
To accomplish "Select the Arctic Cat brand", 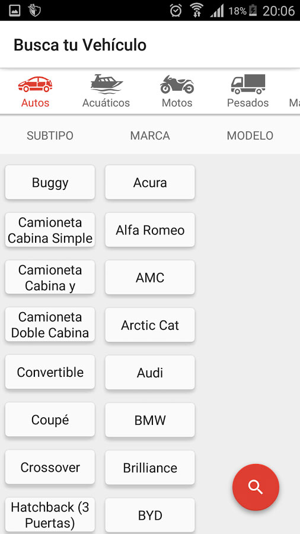I will pyautogui.click(x=150, y=325).
